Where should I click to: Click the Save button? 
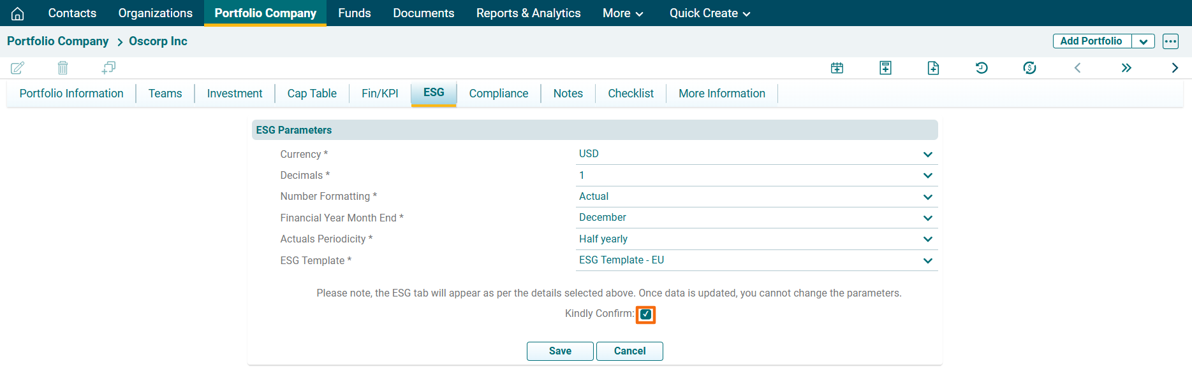click(x=560, y=351)
